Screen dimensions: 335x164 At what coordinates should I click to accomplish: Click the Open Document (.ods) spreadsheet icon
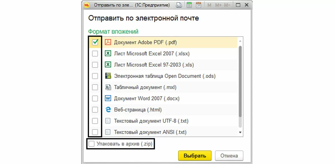[x=108, y=76]
